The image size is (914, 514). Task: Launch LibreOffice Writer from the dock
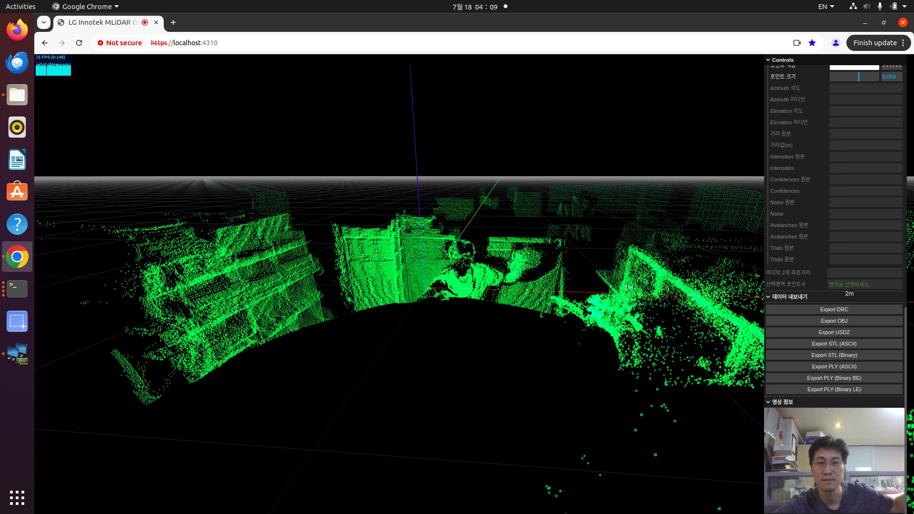[x=17, y=159]
